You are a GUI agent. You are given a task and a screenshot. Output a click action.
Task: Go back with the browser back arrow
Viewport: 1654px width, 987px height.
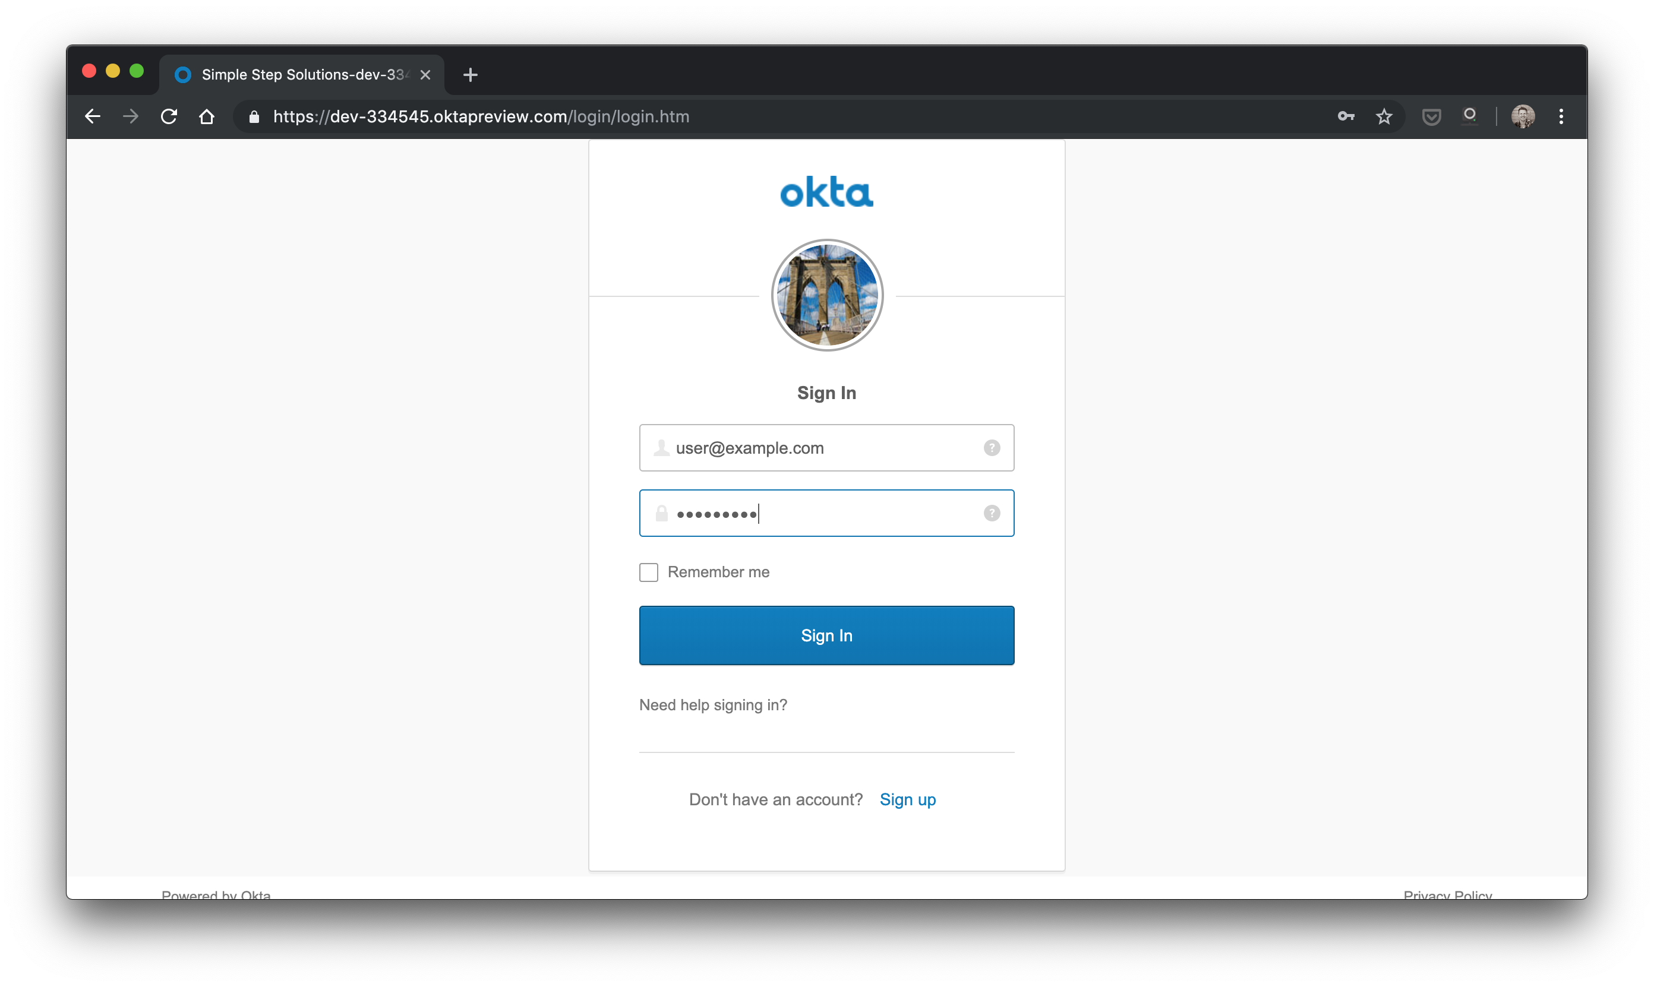coord(93,116)
